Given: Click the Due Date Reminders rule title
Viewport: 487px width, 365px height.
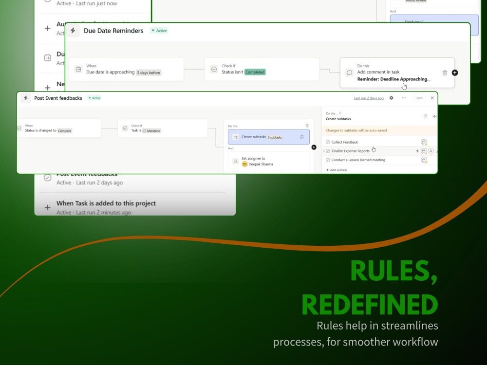Looking at the screenshot, I should click(x=113, y=30).
